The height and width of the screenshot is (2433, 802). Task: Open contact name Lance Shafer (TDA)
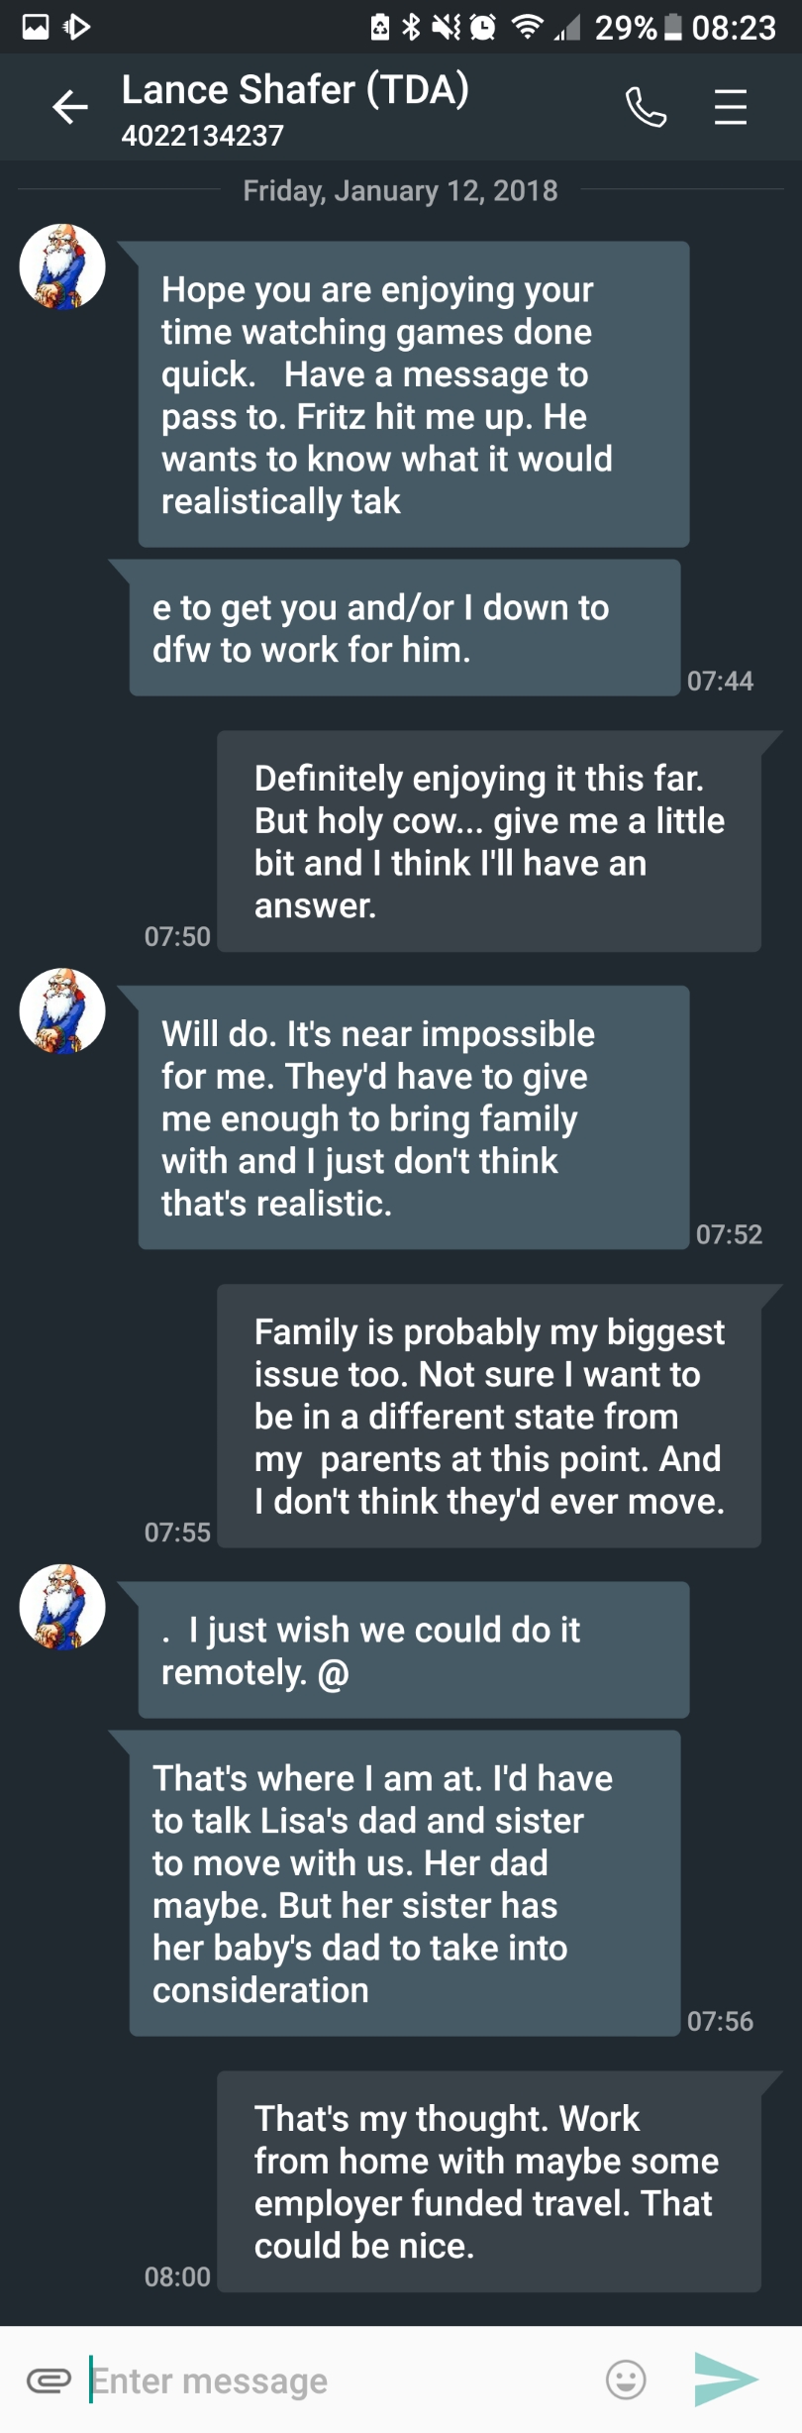tap(295, 90)
